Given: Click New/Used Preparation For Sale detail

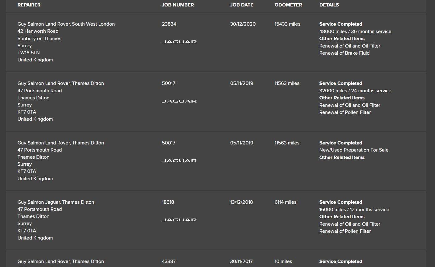Looking at the screenshot, I should [354, 150].
